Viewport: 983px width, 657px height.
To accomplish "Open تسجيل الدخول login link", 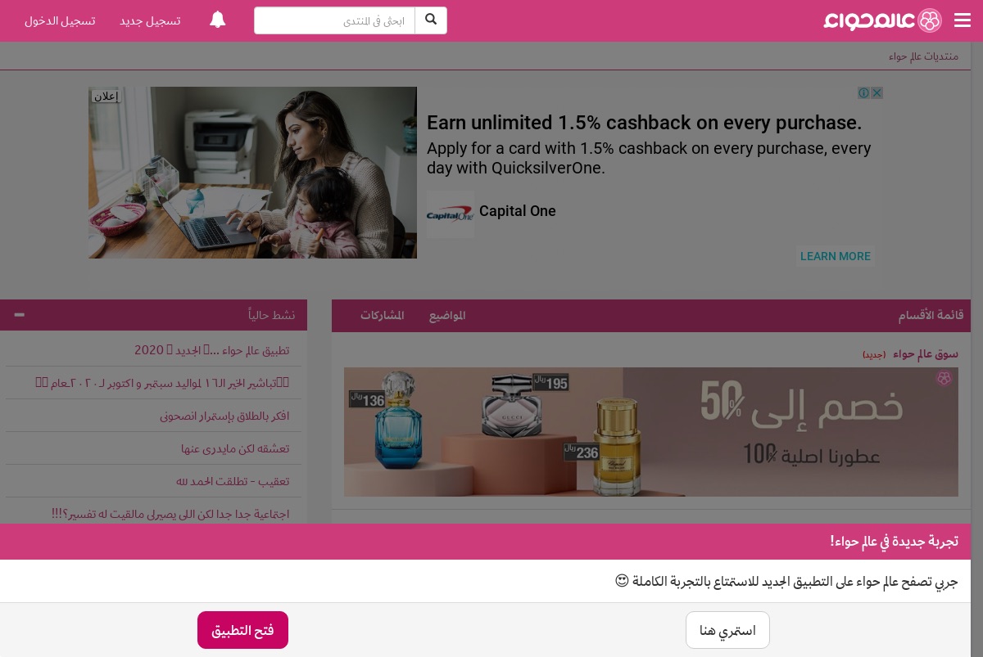I will pos(60,20).
